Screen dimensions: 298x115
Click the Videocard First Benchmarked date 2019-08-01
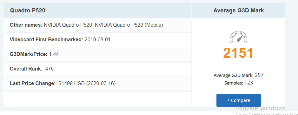(x=97, y=40)
